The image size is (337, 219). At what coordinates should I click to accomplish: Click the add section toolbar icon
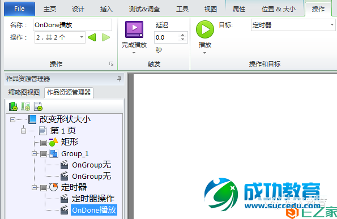click(25, 106)
